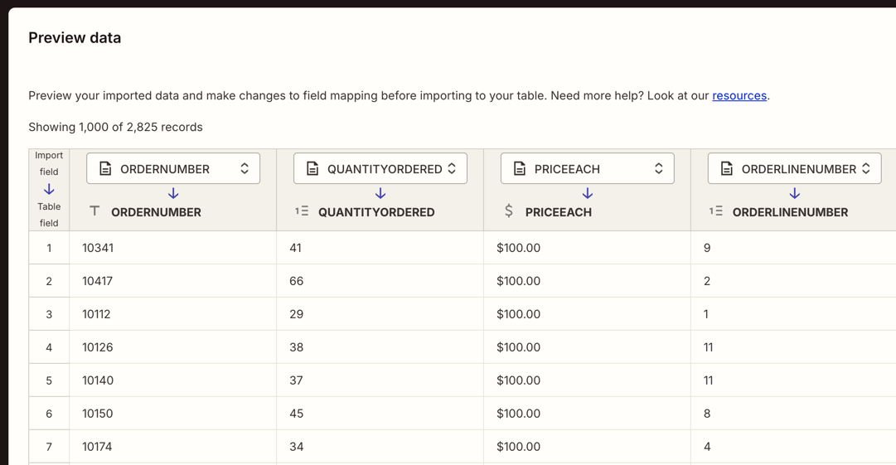
Task: Click the number type icon beside ORDERLINENUMBER table field
Action: click(716, 211)
